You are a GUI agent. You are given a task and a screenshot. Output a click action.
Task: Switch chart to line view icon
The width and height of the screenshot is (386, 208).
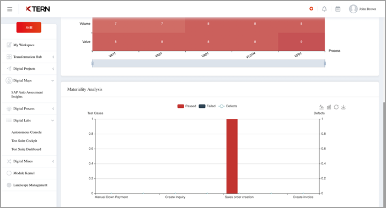tap(321, 107)
